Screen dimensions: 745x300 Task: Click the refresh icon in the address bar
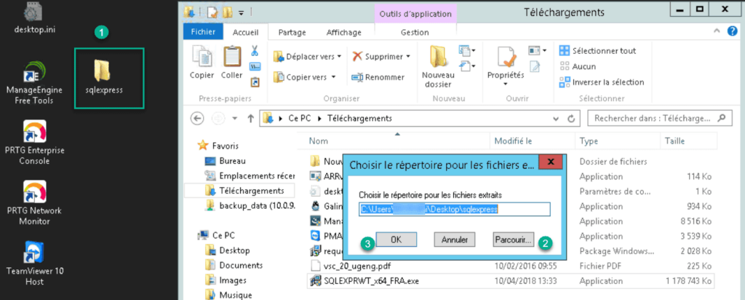(x=572, y=119)
